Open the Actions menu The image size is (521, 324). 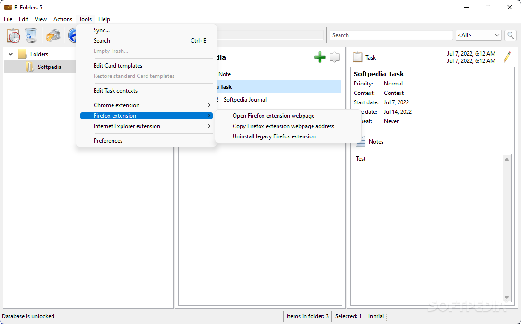[63, 19]
